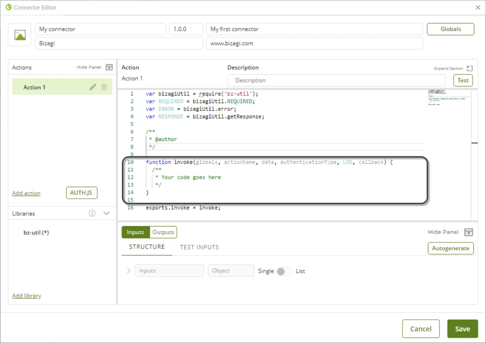This screenshot has width=486, height=343.
Task: Click the Expand Section label
Action: [x=449, y=68]
